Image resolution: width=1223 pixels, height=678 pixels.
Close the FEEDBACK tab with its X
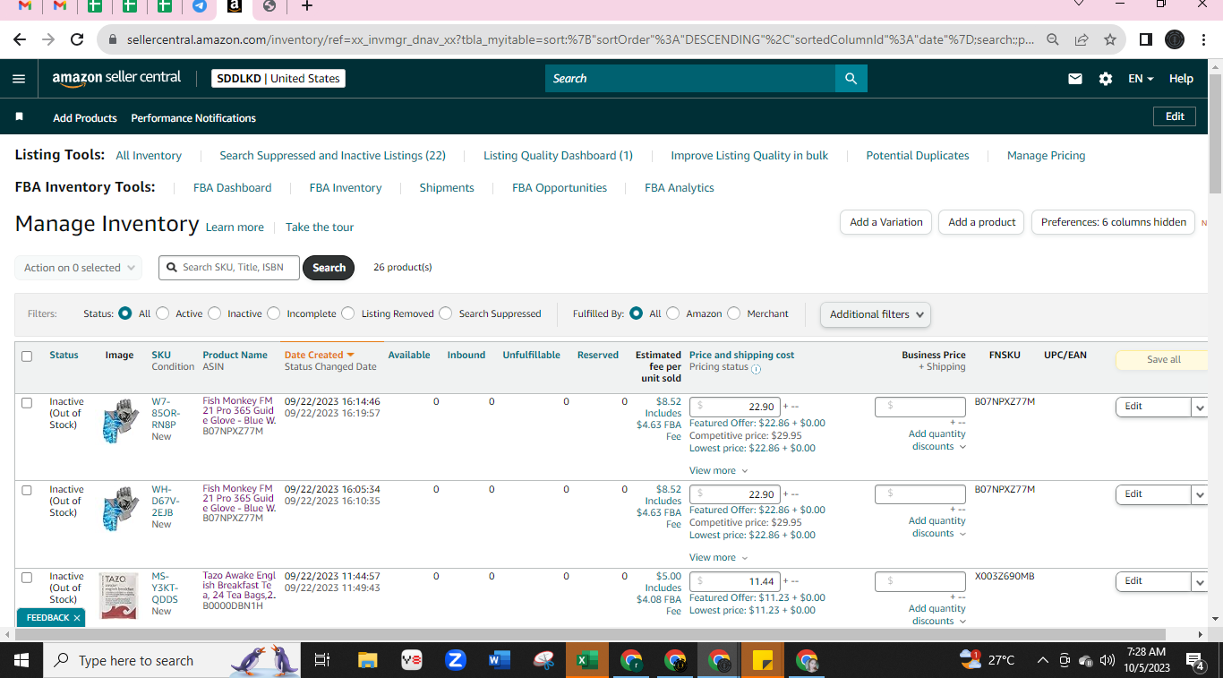pos(77,618)
